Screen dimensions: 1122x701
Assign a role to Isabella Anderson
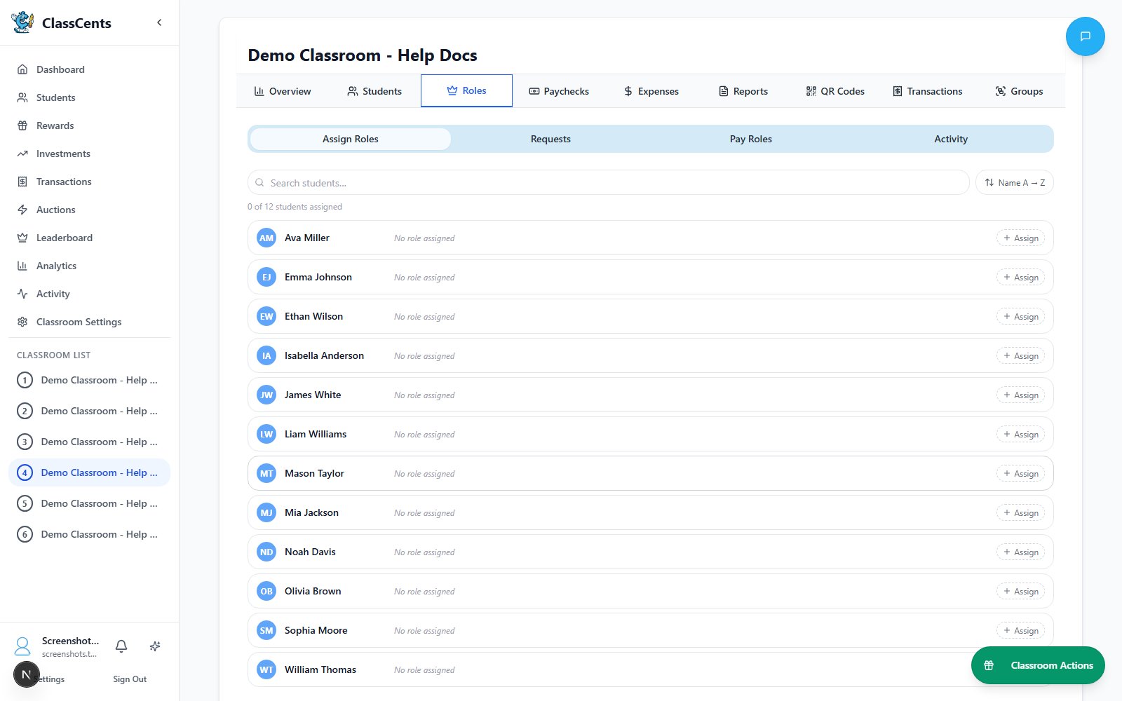[1020, 356]
